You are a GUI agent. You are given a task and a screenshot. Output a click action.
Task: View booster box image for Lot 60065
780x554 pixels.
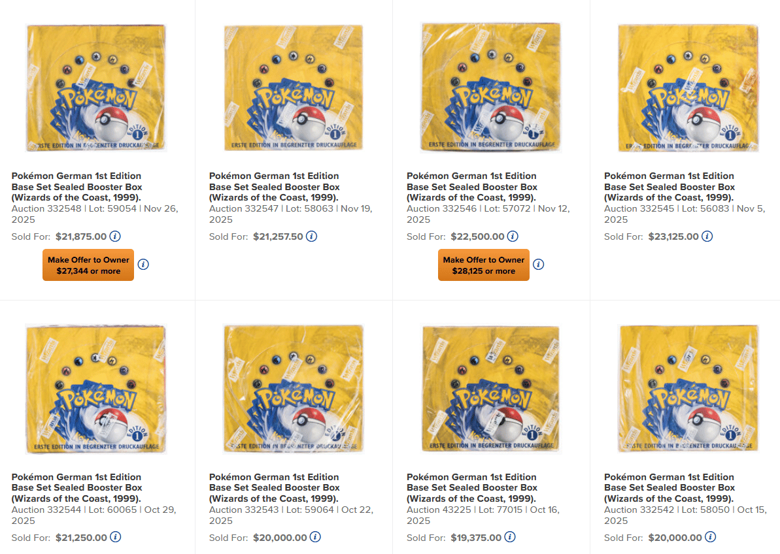coord(96,389)
